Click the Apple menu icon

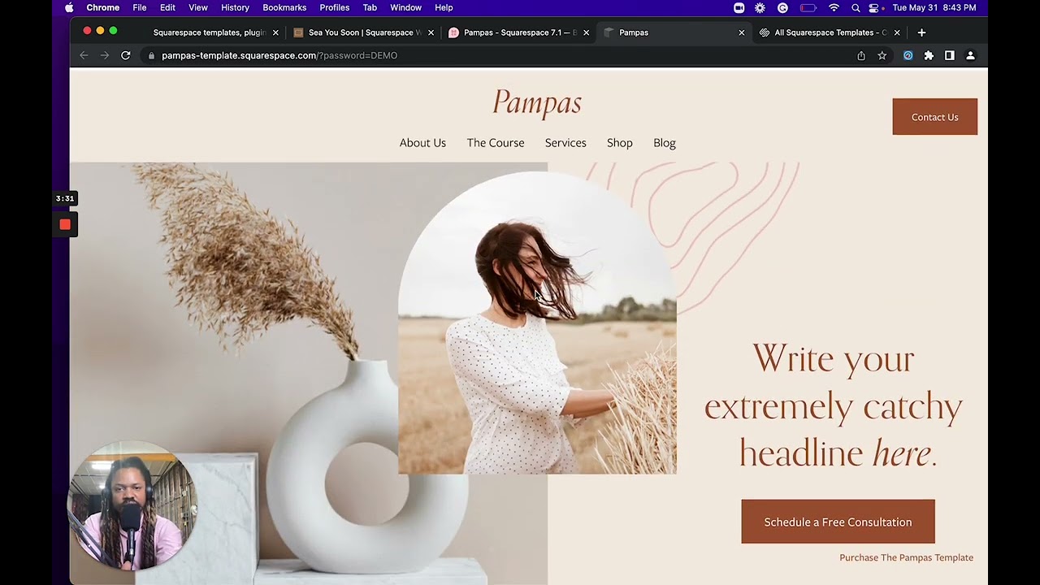[69, 7]
